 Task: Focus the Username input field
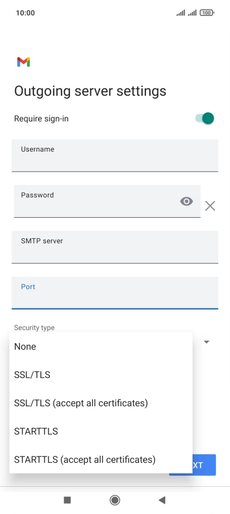[115, 156]
